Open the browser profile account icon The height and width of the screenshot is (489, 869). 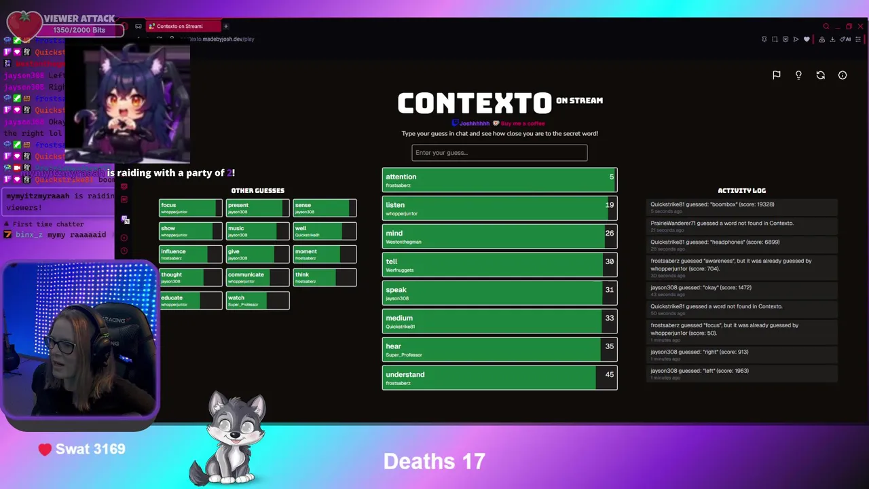[822, 39]
